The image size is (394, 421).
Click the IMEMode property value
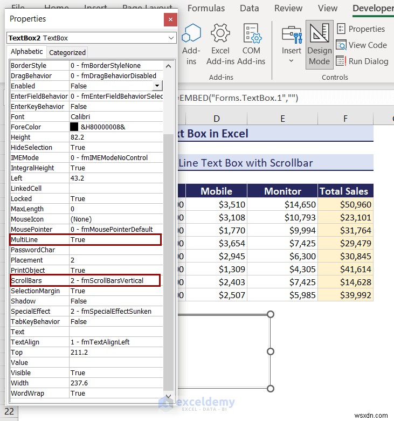click(116, 157)
